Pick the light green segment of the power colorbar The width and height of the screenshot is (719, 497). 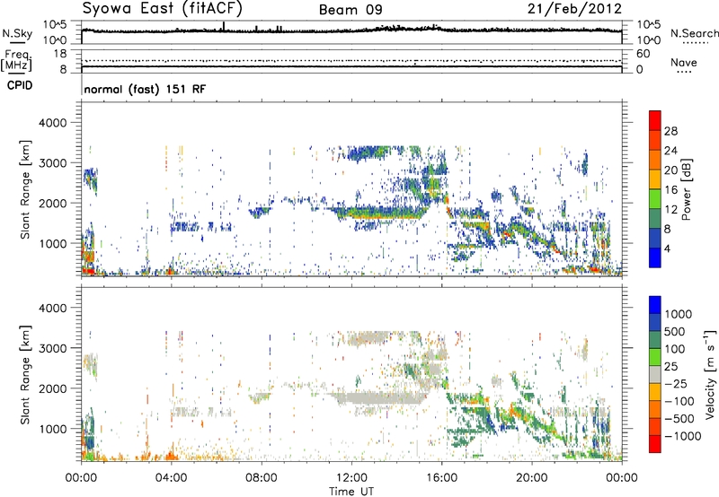655,199
